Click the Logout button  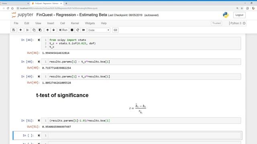click(x=239, y=15)
